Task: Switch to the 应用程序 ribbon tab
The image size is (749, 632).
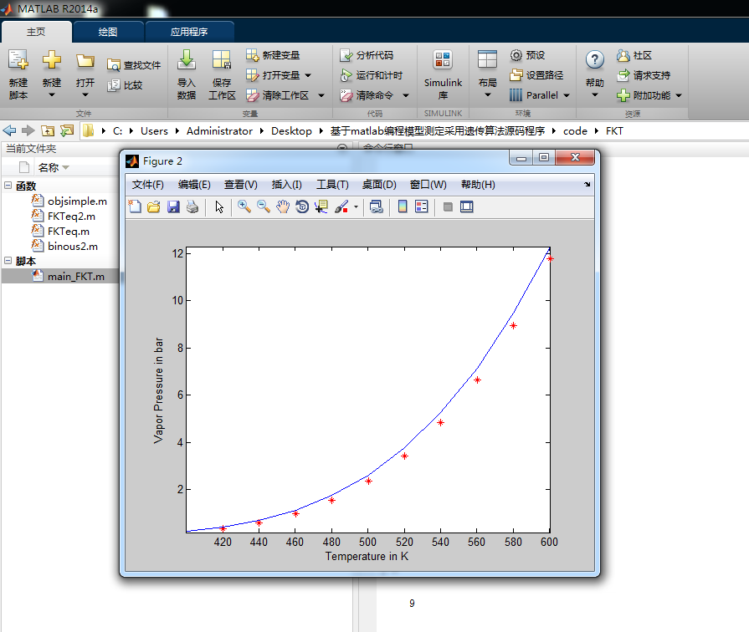Action: [189, 32]
